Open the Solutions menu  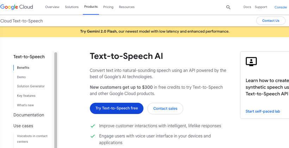[72, 7]
